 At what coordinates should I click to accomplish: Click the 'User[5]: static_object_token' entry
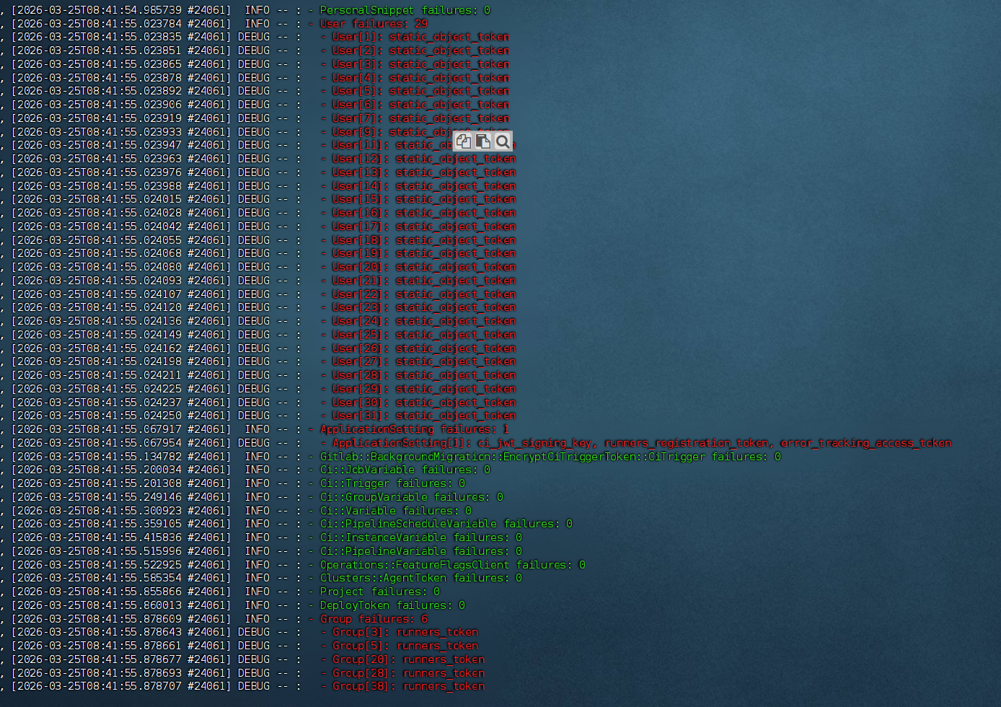click(420, 91)
